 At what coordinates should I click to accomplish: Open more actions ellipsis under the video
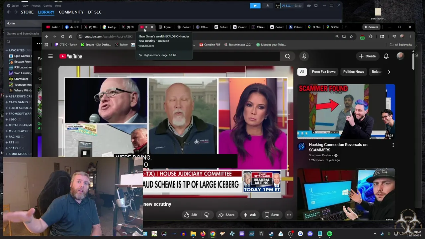pyautogui.click(x=289, y=215)
